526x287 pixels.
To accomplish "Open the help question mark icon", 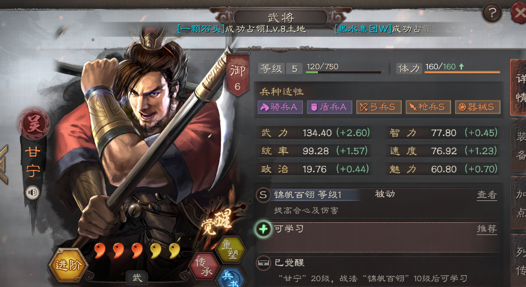I will [492, 13].
